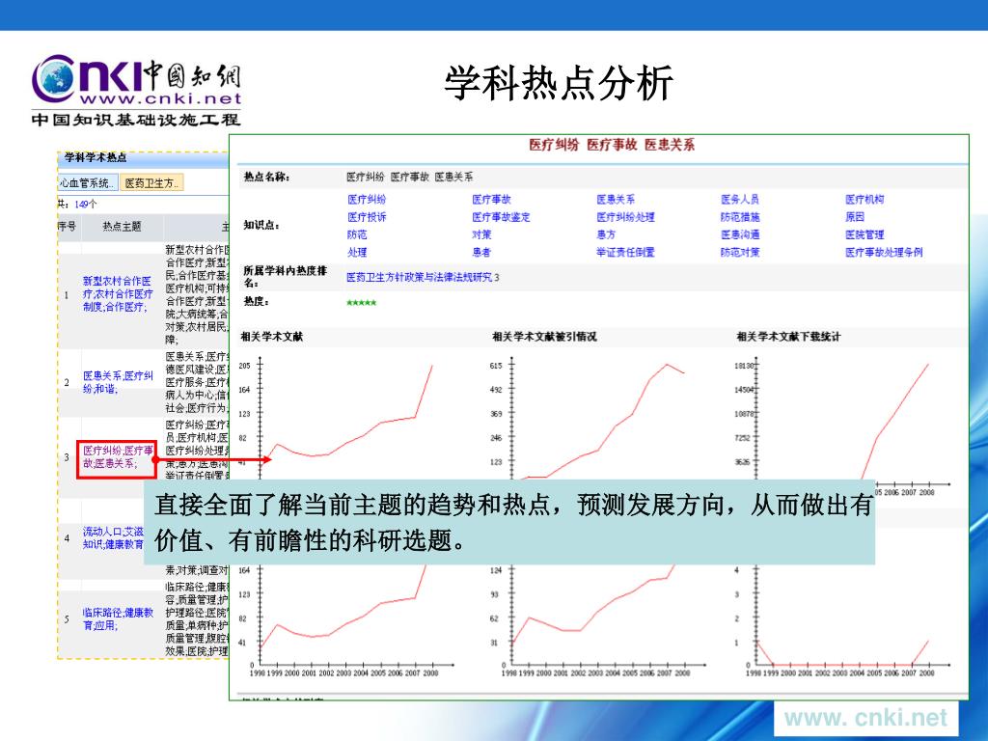Image resolution: width=988 pixels, height=741 pixels.
Task: Select the 医疗投诉 knowledge point
Action: 366,217
